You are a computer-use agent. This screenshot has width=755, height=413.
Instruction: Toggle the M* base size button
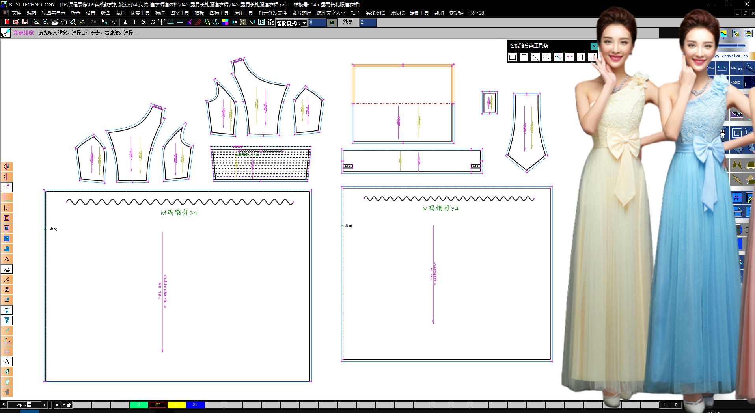pos(157,405)
